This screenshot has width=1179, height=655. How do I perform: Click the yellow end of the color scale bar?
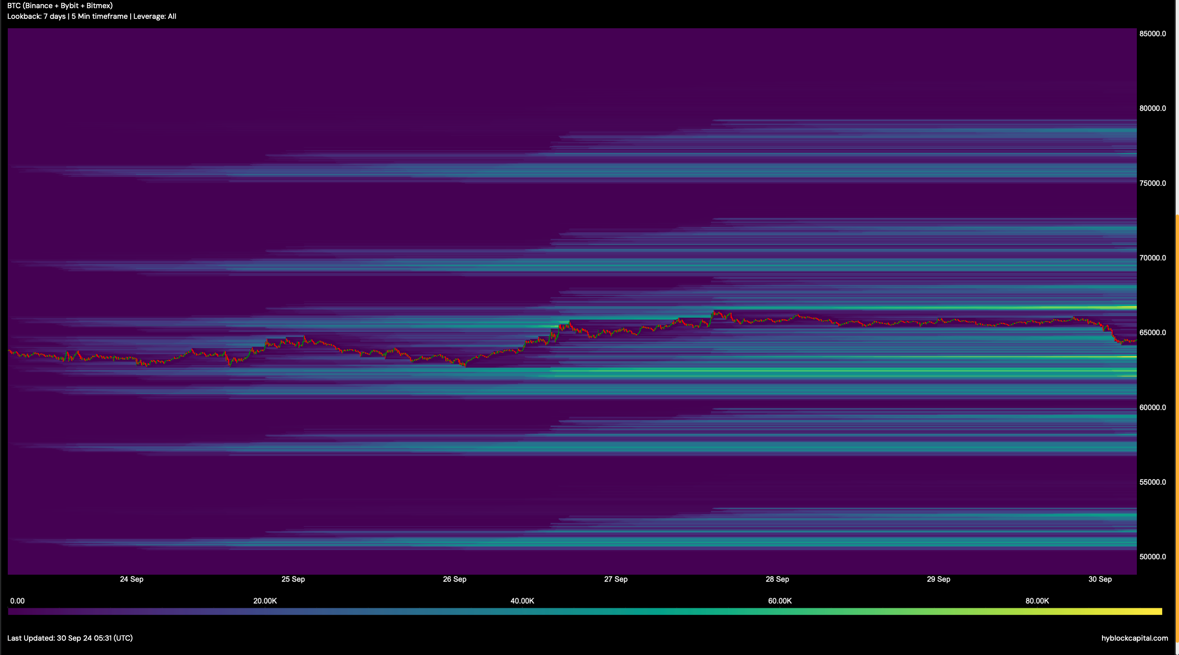[x=1156, y=612]
